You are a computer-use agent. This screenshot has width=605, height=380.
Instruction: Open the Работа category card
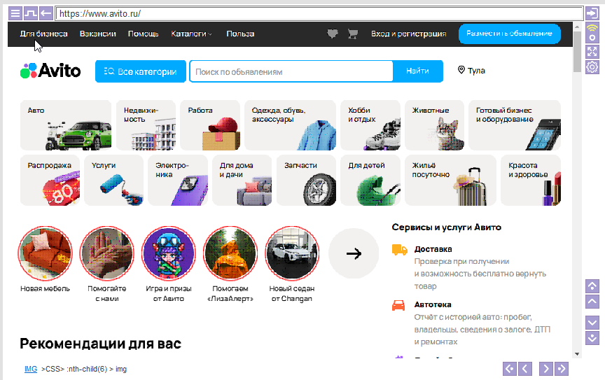click(x=210, y=125)
